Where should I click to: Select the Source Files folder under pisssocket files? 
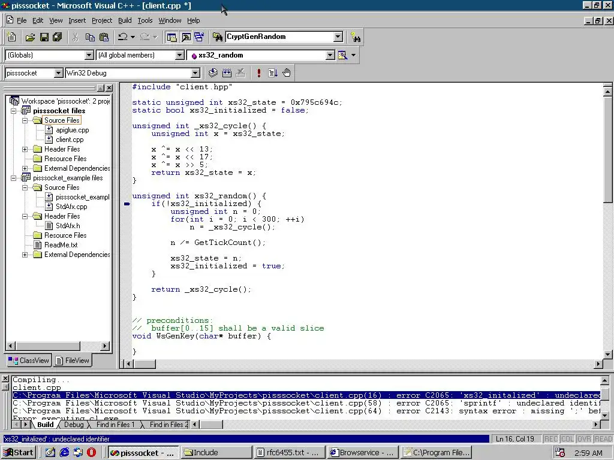click(x=62, y=120)
